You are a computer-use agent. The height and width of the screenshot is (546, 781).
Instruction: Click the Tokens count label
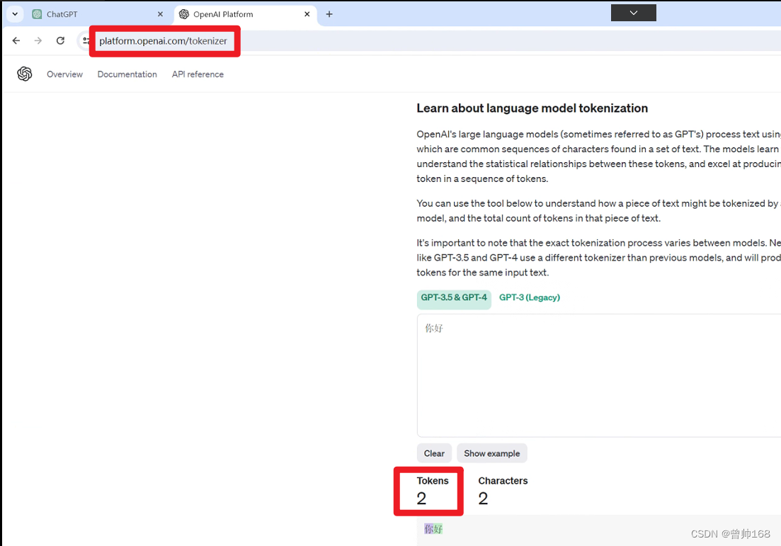[433, 481]
